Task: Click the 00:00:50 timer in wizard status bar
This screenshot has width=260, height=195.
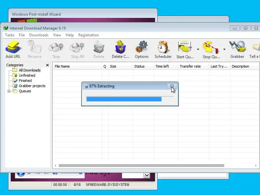Action: (x=60, y=185)
